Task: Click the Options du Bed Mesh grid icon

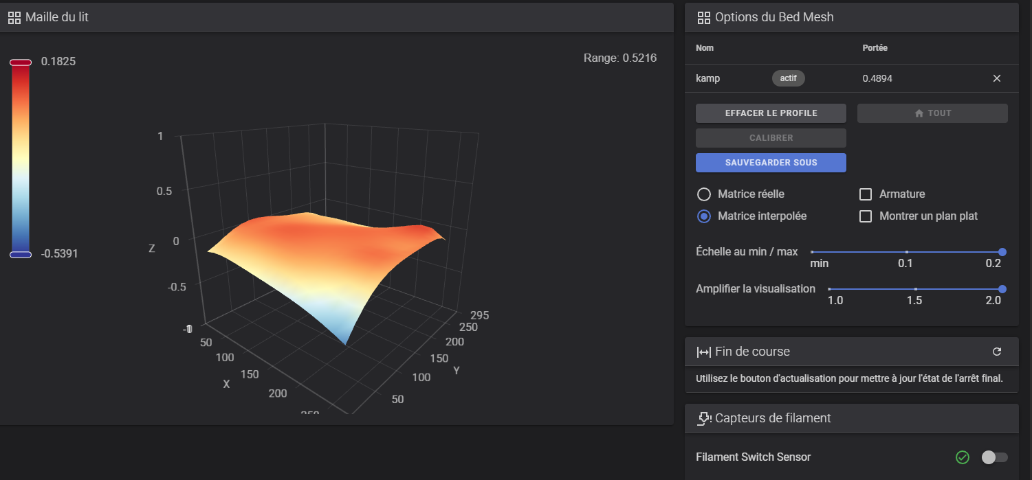Action: click(703, 17)
